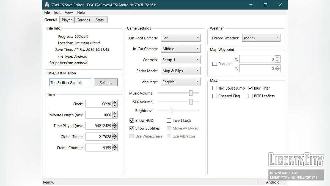Open the On-Foot Camera dropdown

coord(181,38)
